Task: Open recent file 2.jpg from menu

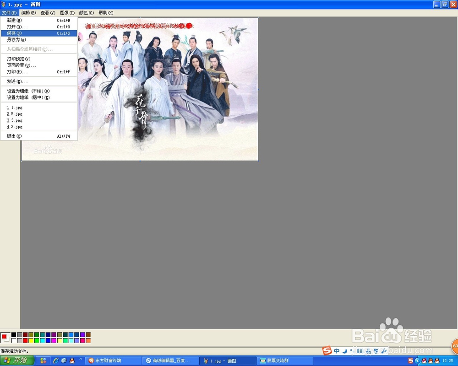Action: [x=39, y=127]
